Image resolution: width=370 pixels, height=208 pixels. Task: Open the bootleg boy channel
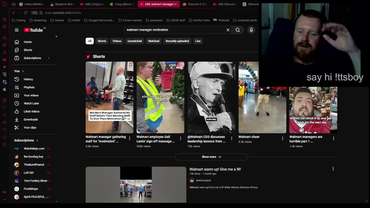34,157
